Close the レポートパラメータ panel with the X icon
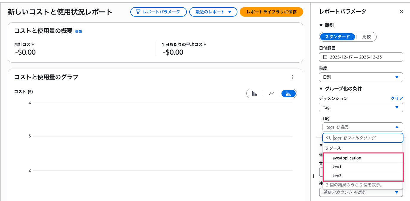Viewport: 410px width, 201px height. (401, 12)
